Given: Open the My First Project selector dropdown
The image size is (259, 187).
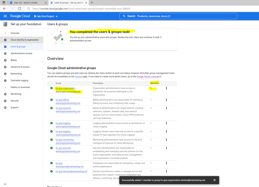Looking at the screenshot, I should click(x=46, y=16).
